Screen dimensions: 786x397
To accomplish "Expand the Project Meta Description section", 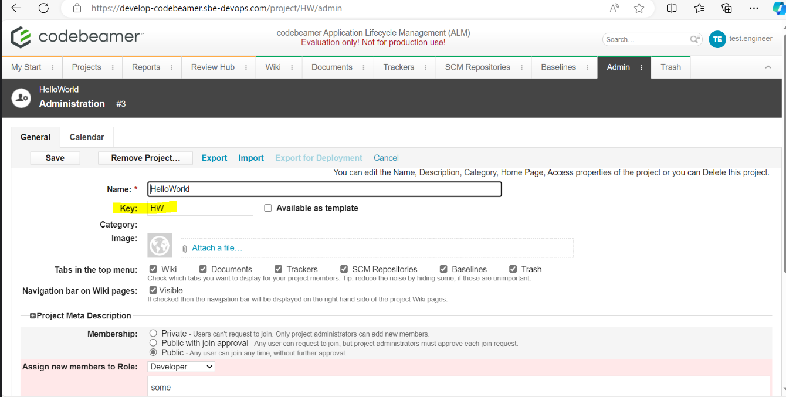I will coord(33,315).
